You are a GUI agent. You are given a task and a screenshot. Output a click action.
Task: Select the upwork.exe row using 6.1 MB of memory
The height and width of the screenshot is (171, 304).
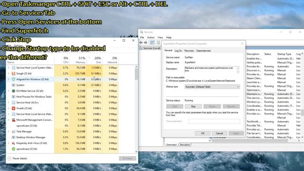click(x=63, y=126)
